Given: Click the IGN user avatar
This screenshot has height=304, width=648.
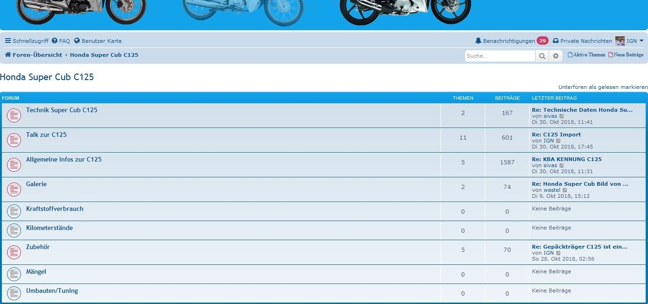Looking at the screenshot, I should point(620,41).
